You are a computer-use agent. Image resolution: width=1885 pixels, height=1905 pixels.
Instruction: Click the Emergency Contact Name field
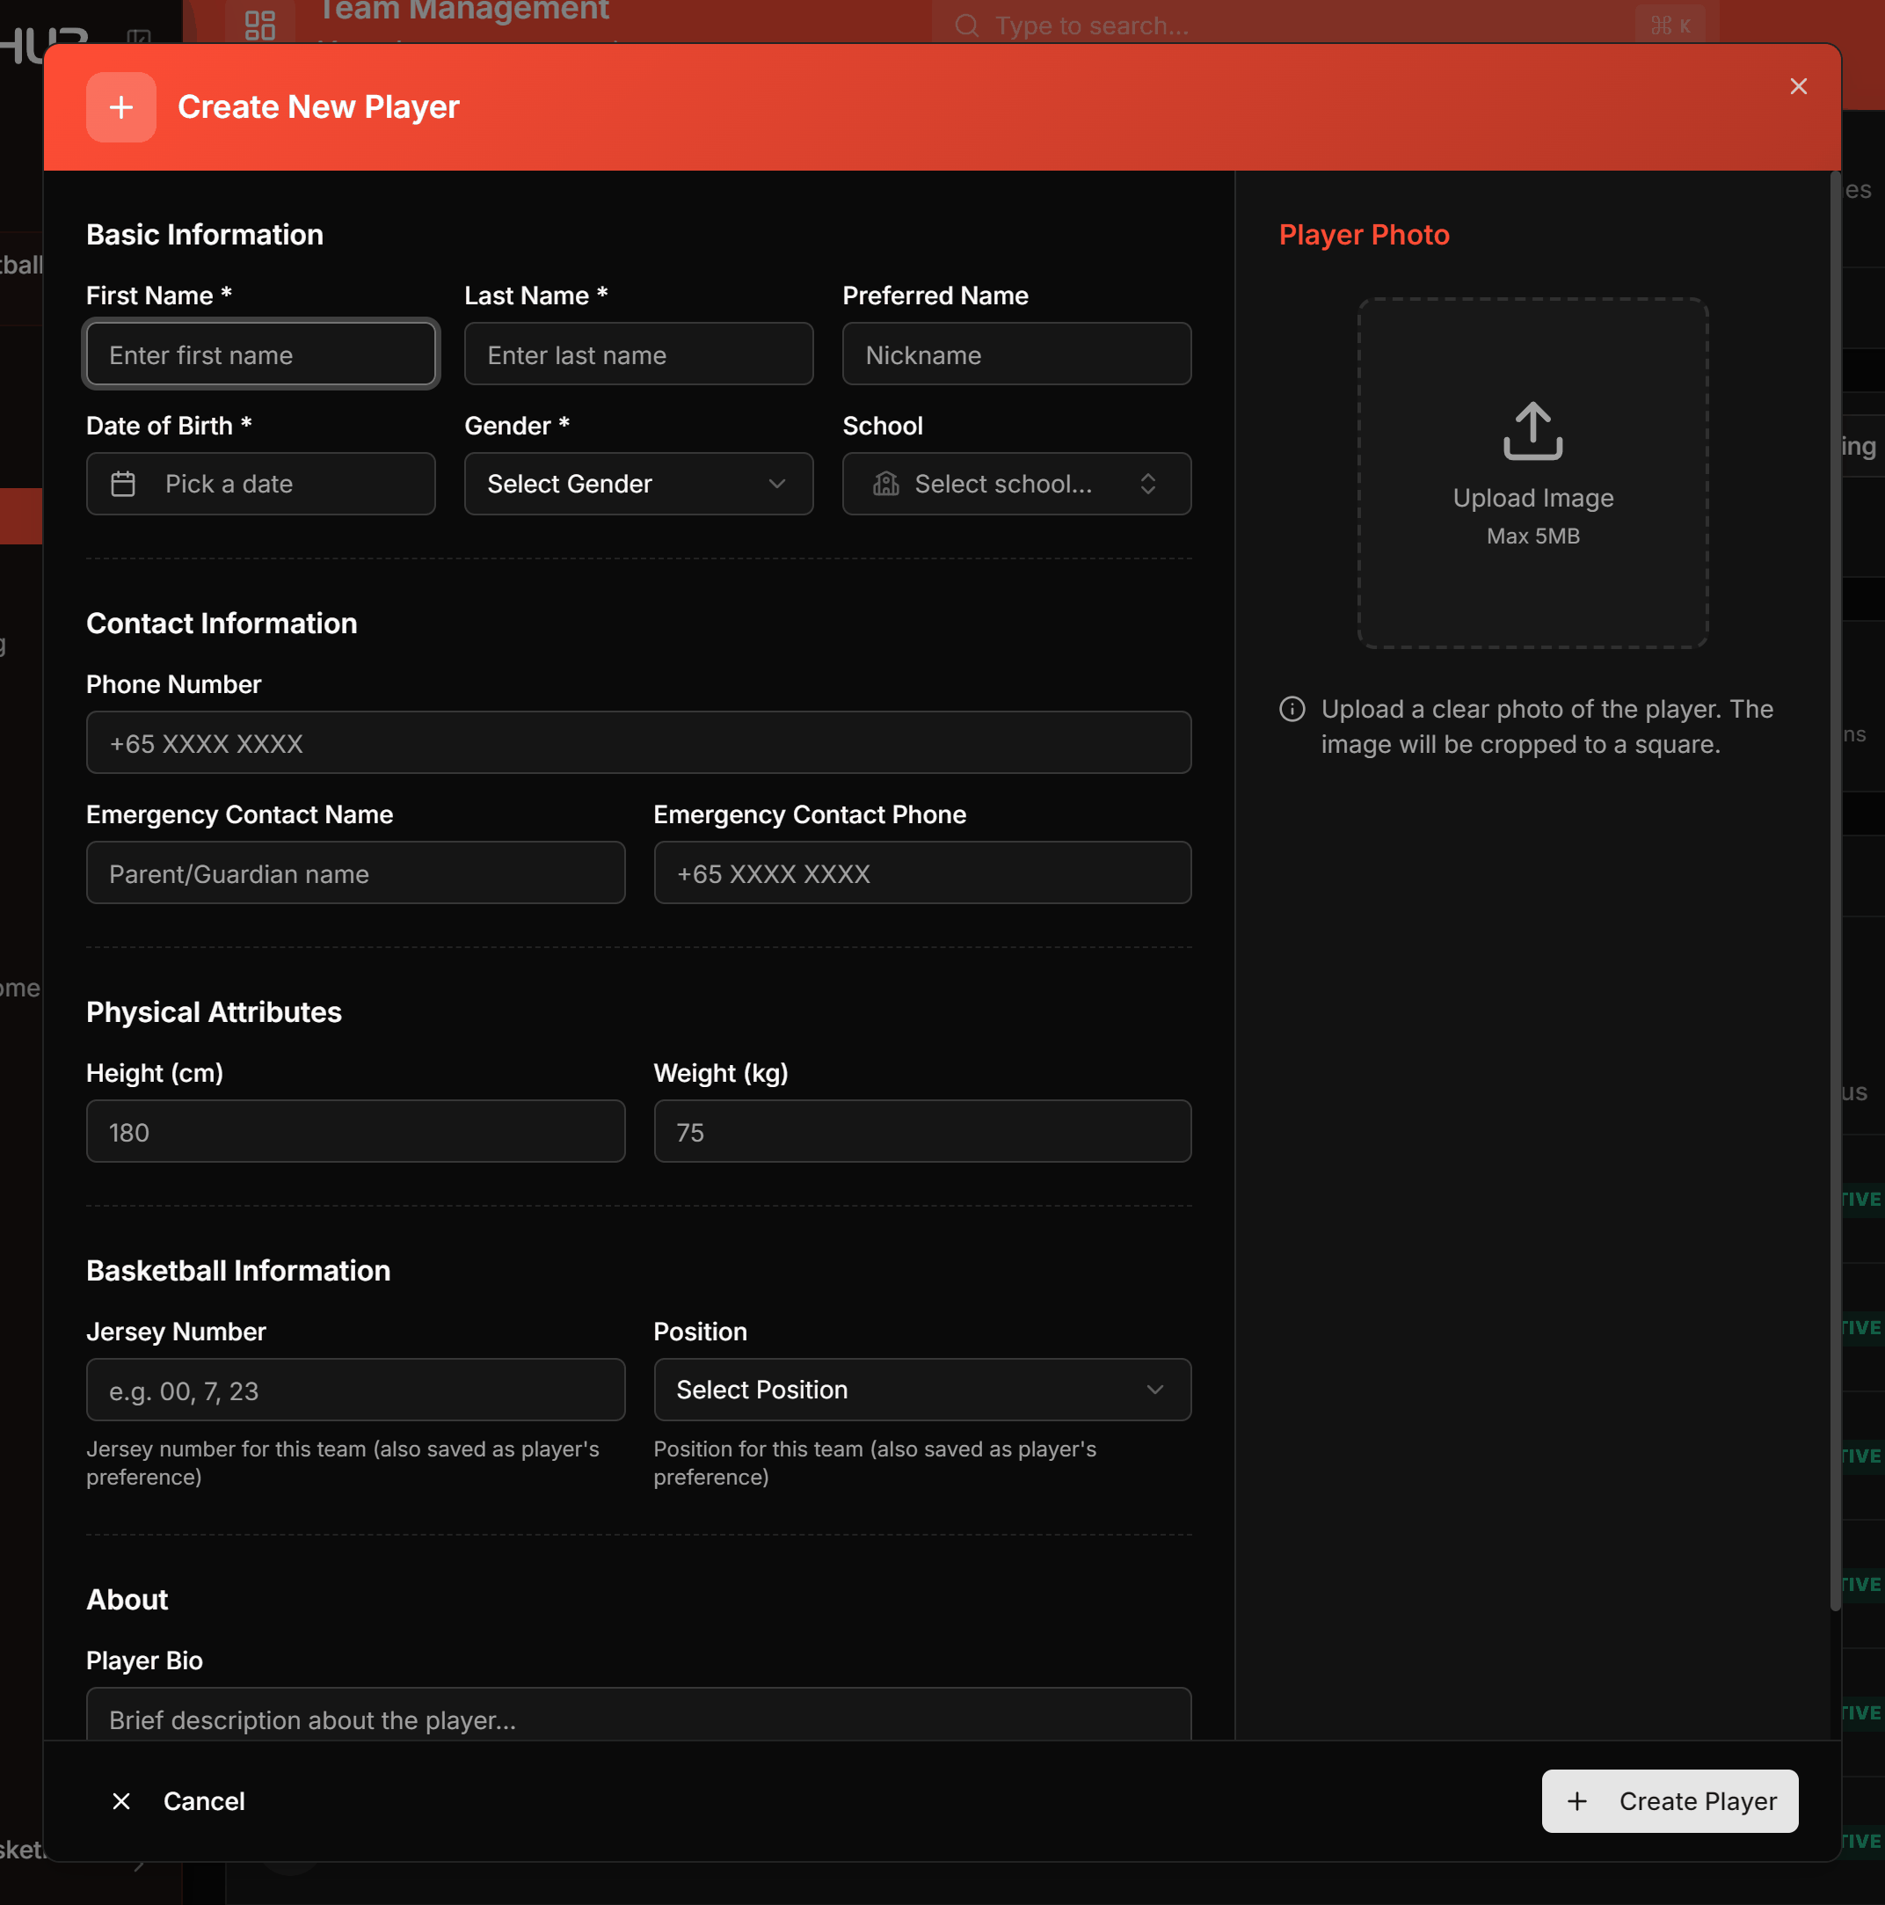355,872
